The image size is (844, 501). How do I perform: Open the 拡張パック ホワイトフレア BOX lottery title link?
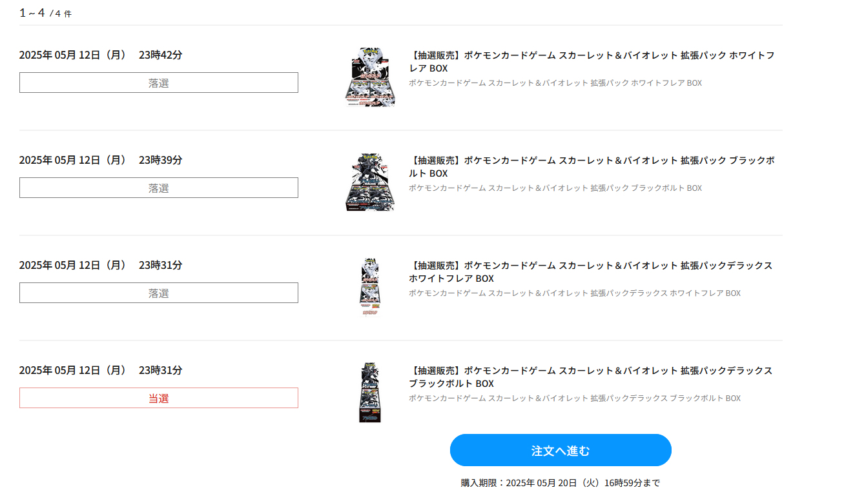coord(591,61)
